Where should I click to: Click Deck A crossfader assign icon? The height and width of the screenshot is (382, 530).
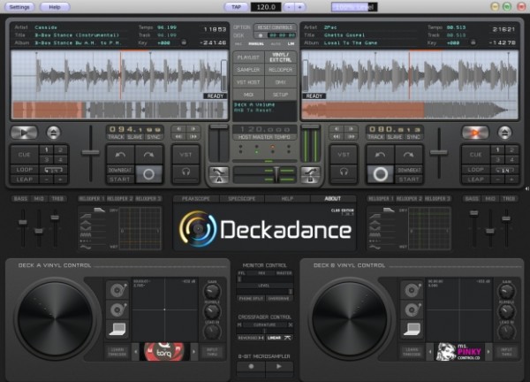click(x=216, y=172)
